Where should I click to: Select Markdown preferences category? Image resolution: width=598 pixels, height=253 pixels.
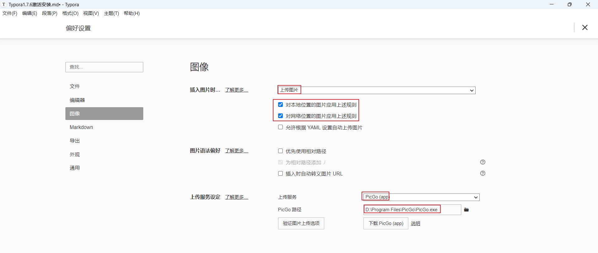coord(104,127)
